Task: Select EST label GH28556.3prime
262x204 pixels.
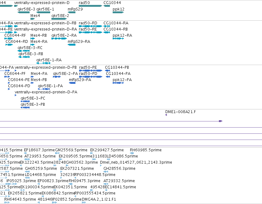Action: coord(119,169)
